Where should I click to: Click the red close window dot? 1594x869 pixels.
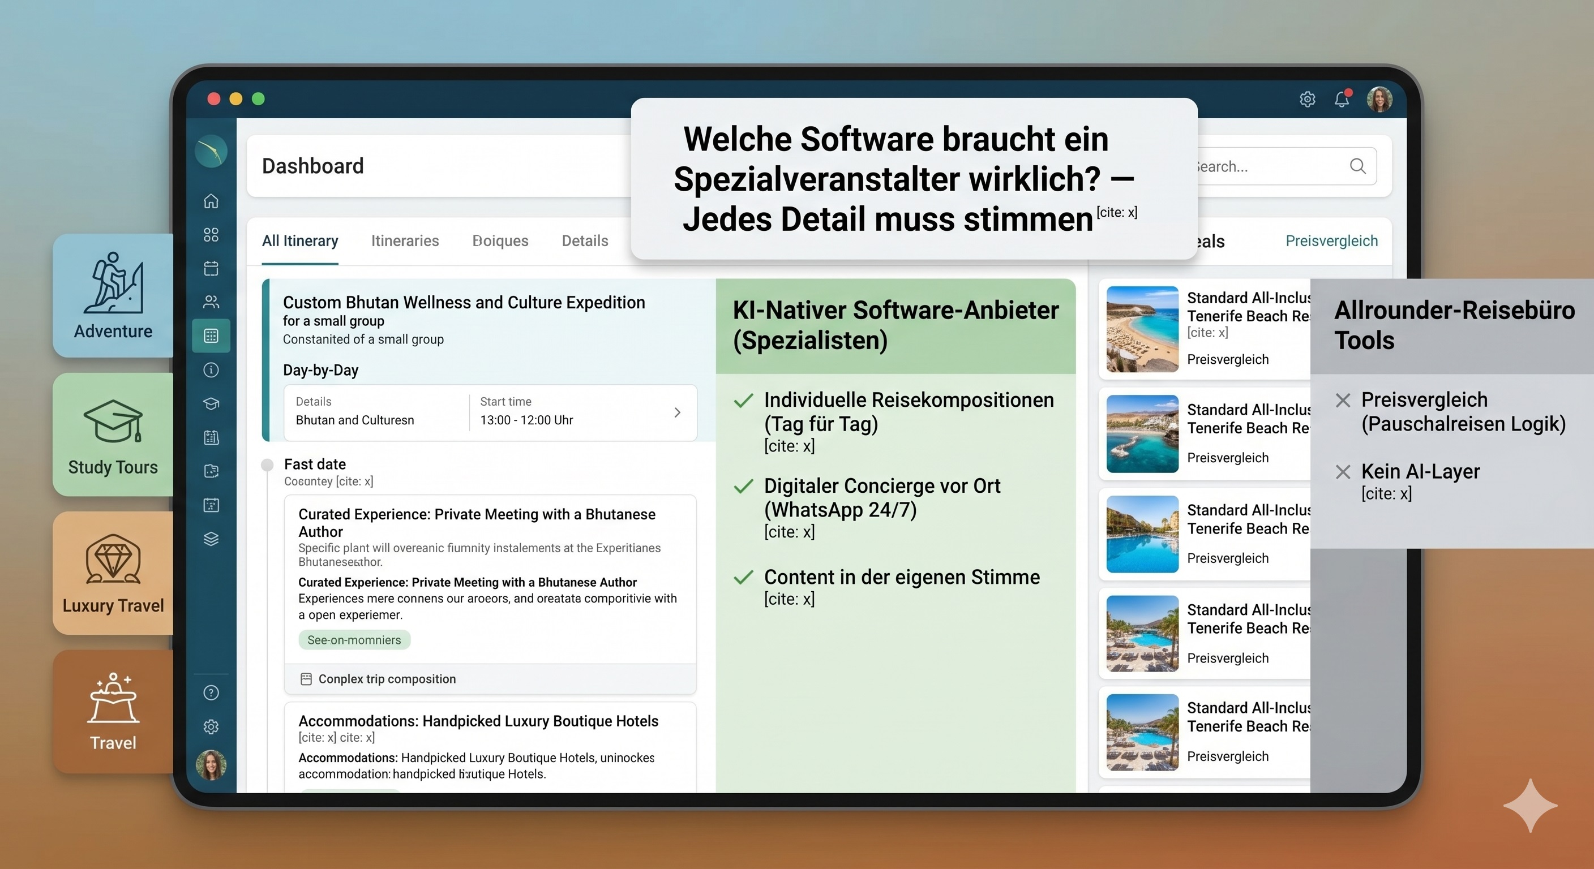(213, 99)
